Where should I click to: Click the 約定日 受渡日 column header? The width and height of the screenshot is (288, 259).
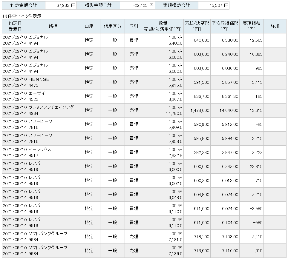[x=15, y=26]
